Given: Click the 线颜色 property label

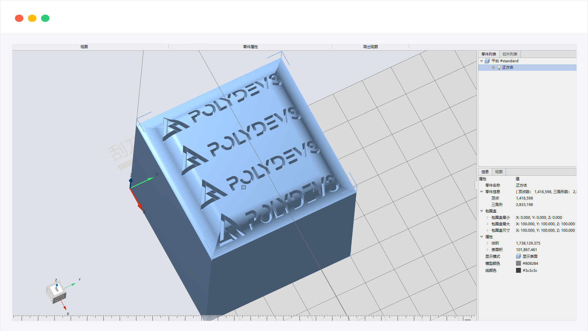Looking at the screenshot, I should coord(491,271).
